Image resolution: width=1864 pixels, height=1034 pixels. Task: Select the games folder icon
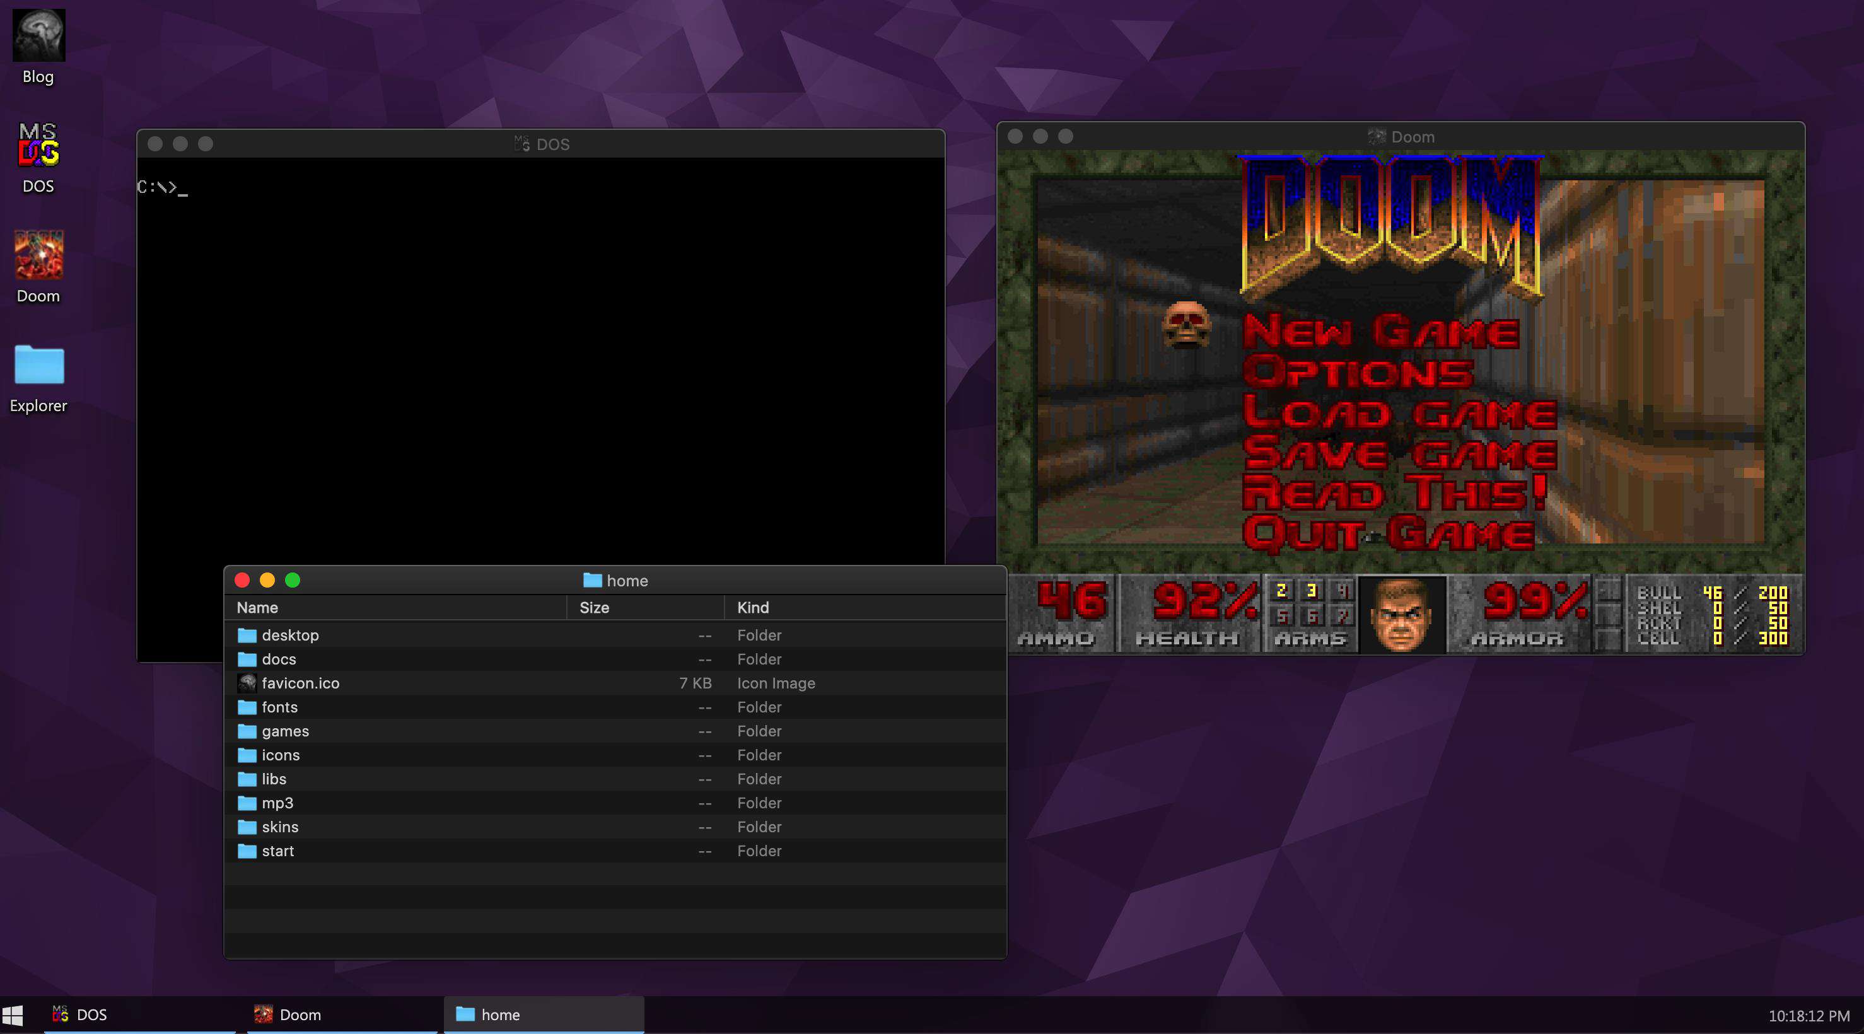click(x=247, y=730)
